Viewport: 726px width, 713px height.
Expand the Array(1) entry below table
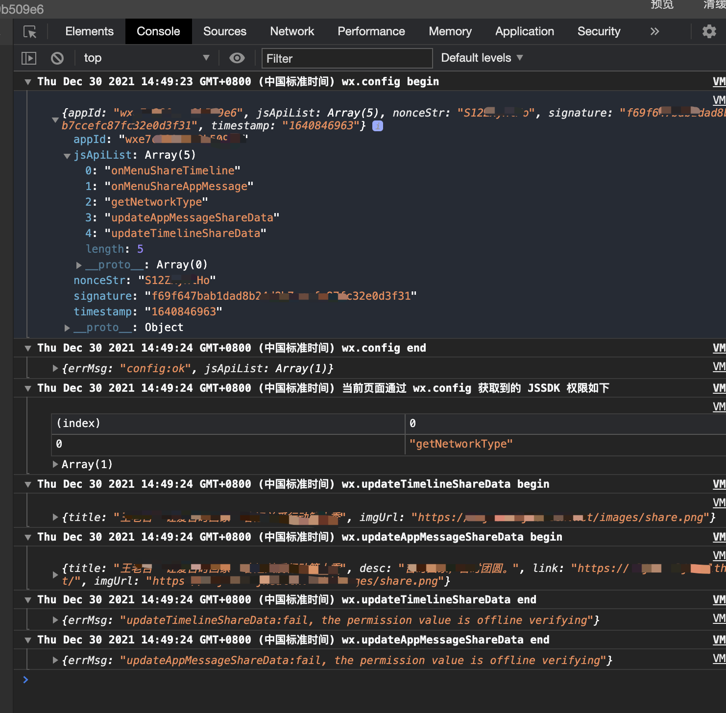pos(55,464)
